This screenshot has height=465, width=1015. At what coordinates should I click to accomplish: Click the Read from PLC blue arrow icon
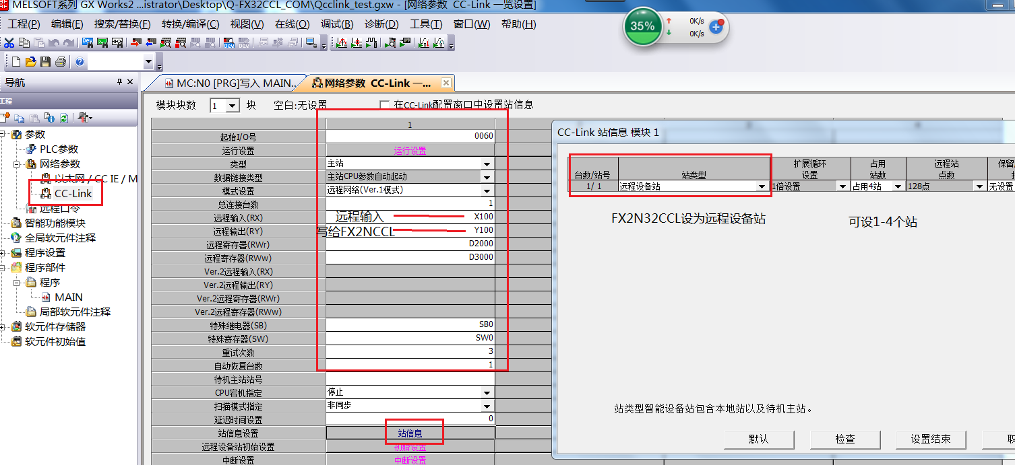point(150,43)
